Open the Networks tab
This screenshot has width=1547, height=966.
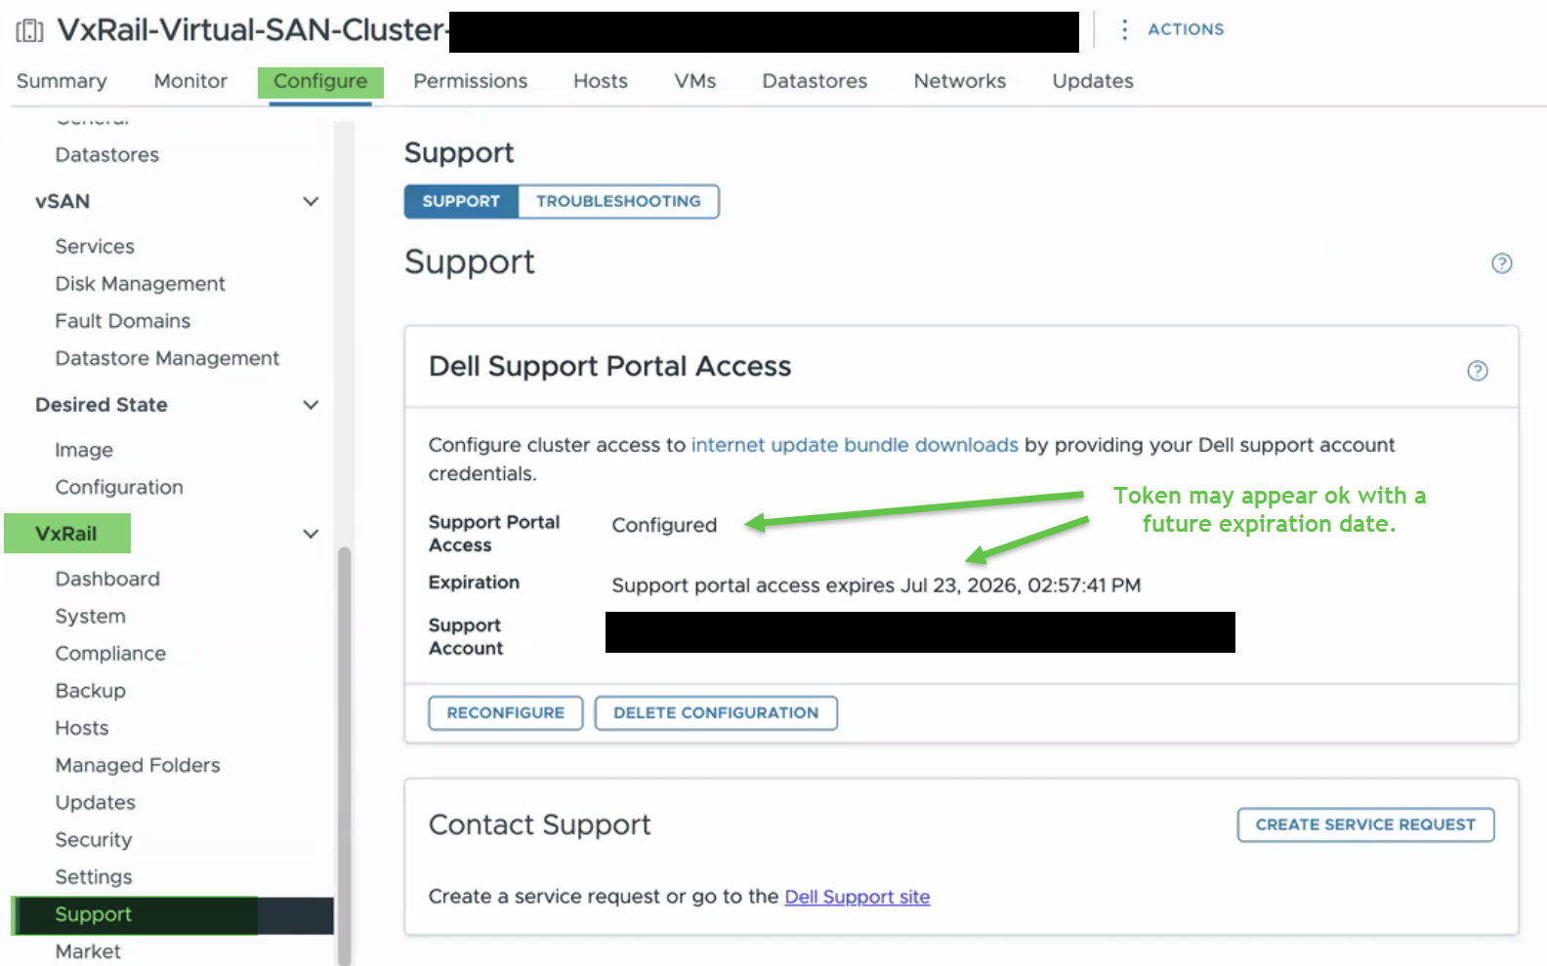[x=959, y=81]
